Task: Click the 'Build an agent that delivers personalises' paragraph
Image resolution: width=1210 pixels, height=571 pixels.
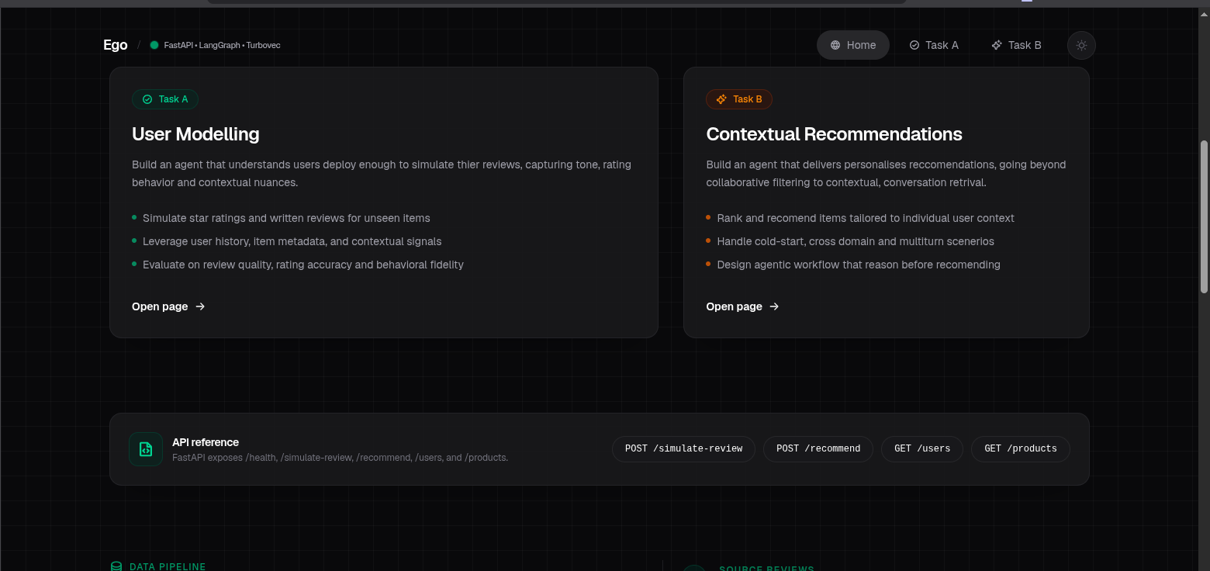Action: (886, 174)
